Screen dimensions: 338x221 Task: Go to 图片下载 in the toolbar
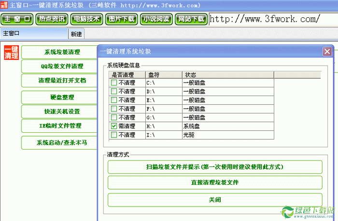(121, 19)
